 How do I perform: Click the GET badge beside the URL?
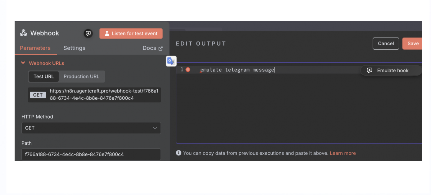38,95
